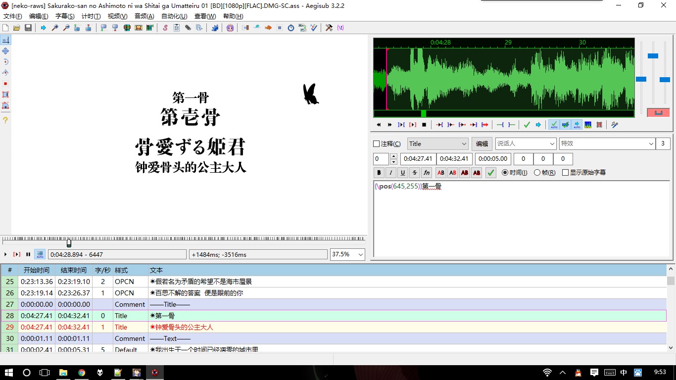This screenshot has width=676, height=380.
Task: Save subtitles using the floppy disk icon
Action: [28, 28]
